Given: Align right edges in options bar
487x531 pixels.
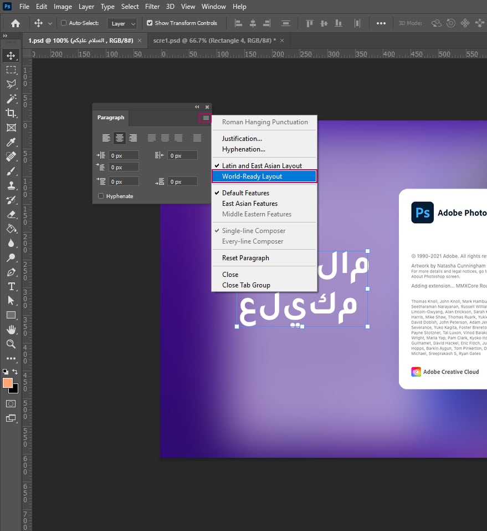Looking at the screenshot, I should (267, 23).
